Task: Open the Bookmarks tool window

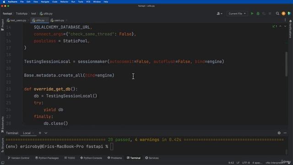Action: (2, 125)
